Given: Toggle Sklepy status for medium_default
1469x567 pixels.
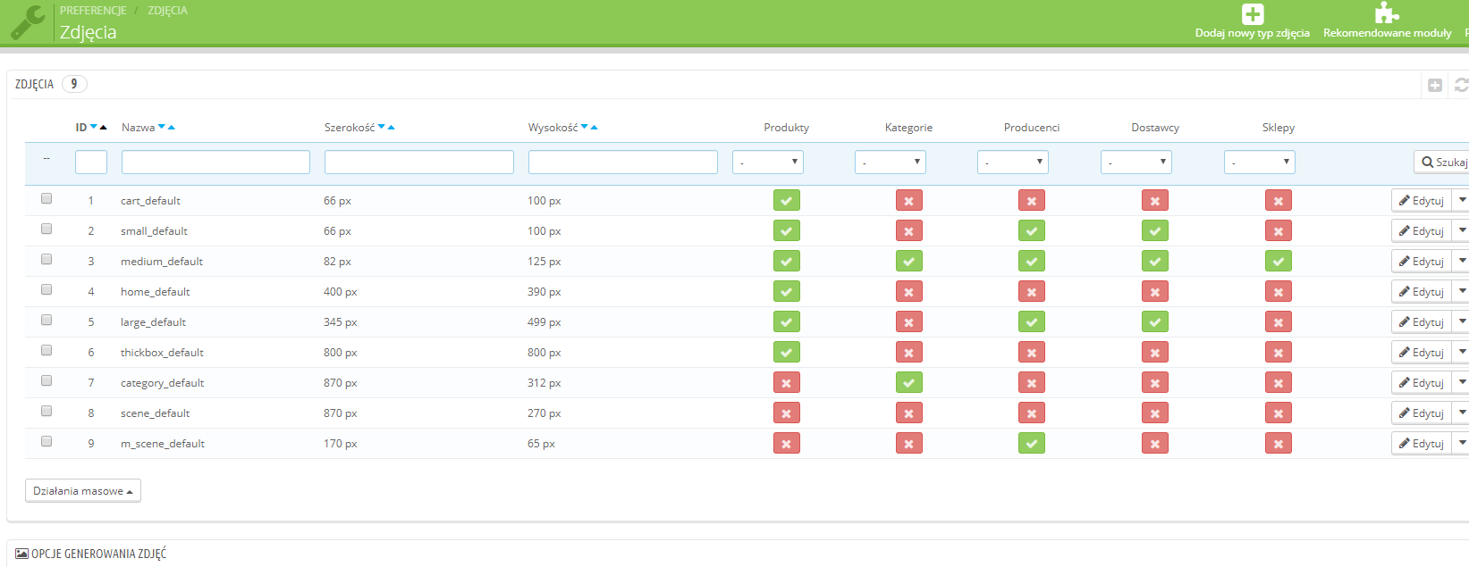Looking at the screenshot, I should [x=1279, y=262].
